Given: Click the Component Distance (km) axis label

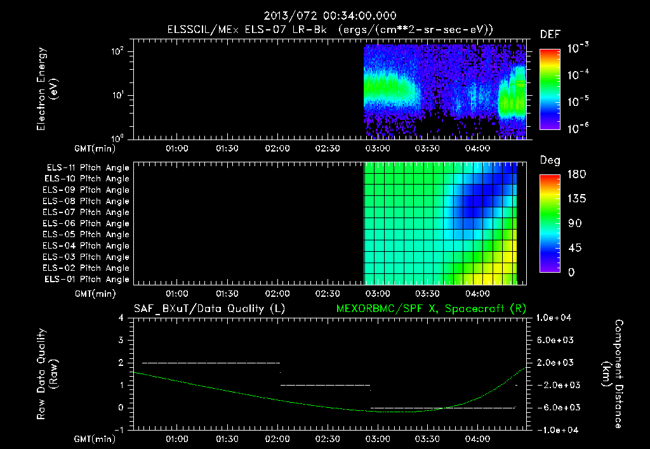Looking at the screenshot, I should [x=613, y=374].
